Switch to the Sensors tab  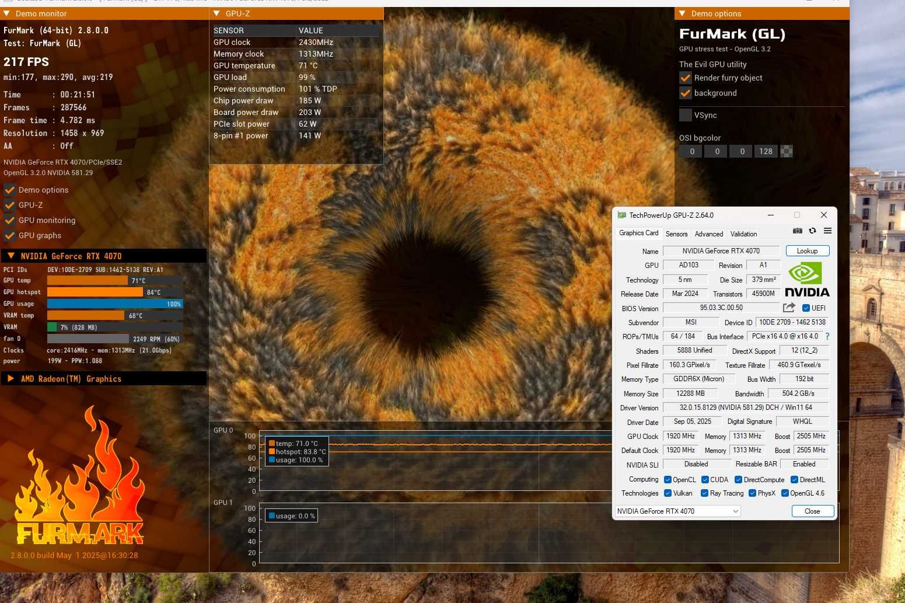point(676,234)
